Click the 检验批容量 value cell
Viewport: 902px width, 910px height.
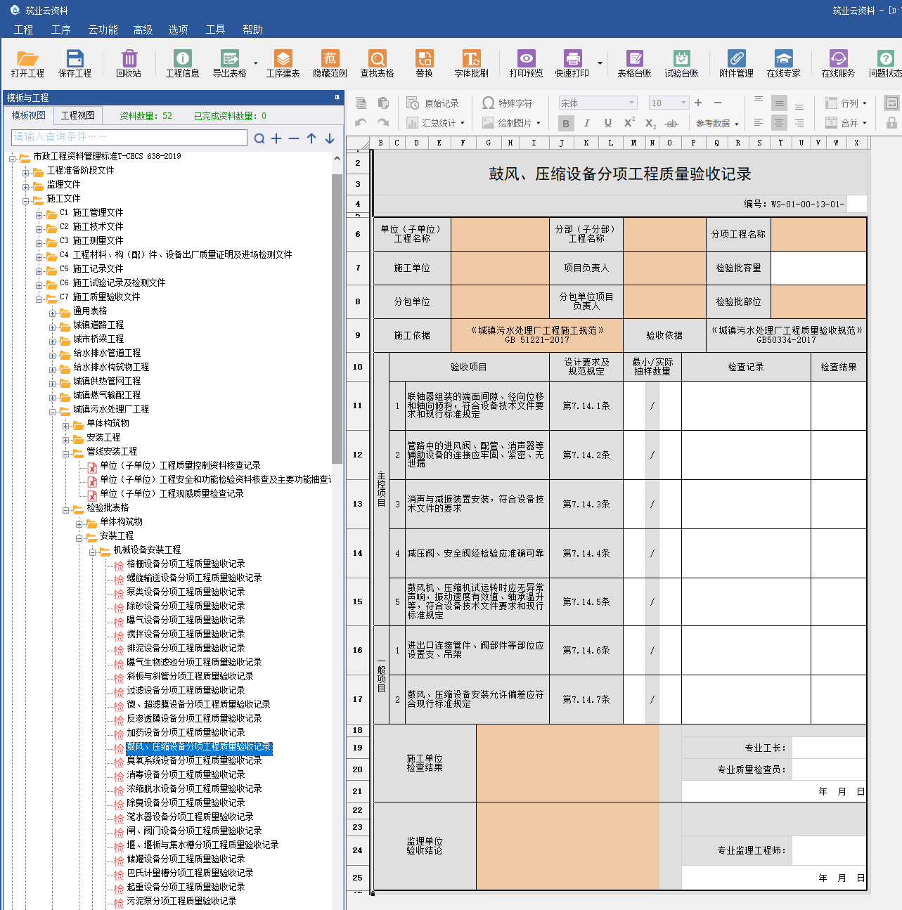pos(818,268)
